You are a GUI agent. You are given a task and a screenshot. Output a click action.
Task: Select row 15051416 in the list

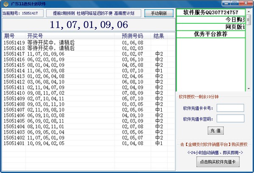point(88,59)
